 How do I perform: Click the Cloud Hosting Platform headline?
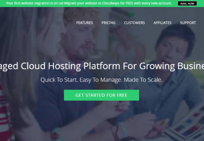click(x=102, y=66)
